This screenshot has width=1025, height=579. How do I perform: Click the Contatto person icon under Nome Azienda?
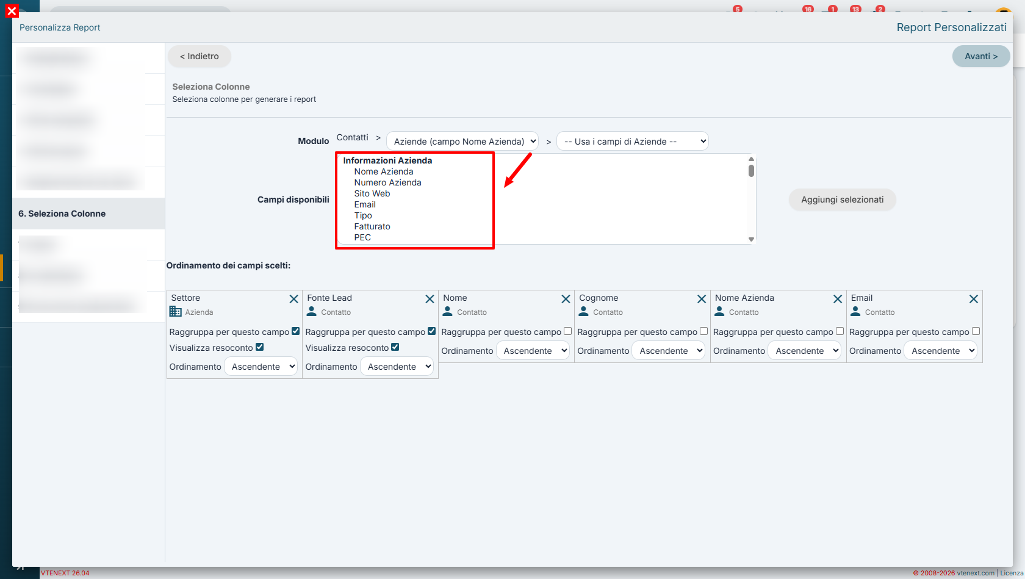click(x=720, y=312)
